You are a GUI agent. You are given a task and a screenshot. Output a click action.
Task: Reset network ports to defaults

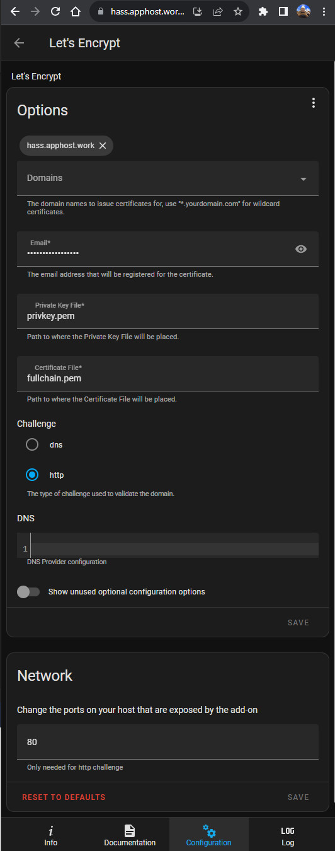64,797
